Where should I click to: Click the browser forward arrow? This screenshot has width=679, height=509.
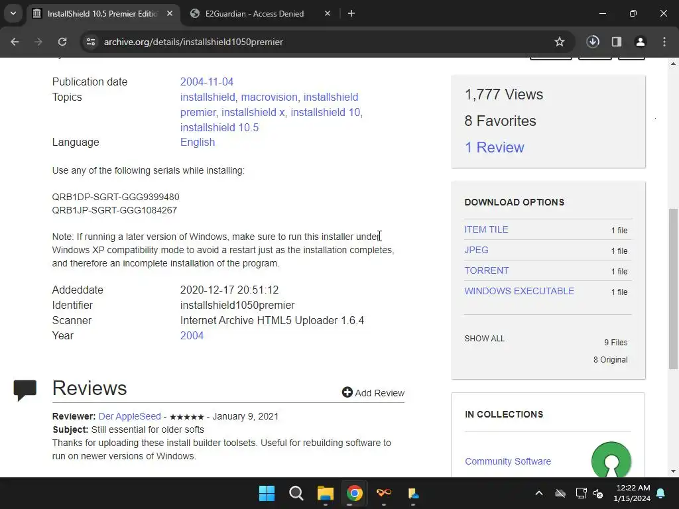[38, 42]
